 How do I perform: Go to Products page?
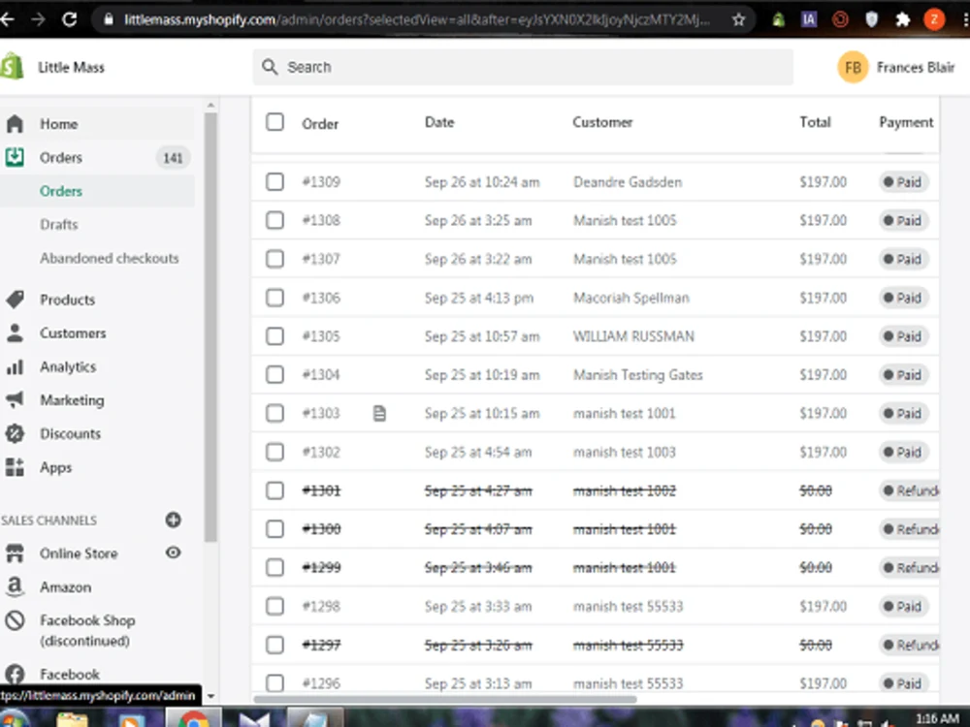[x=68, y=300]
